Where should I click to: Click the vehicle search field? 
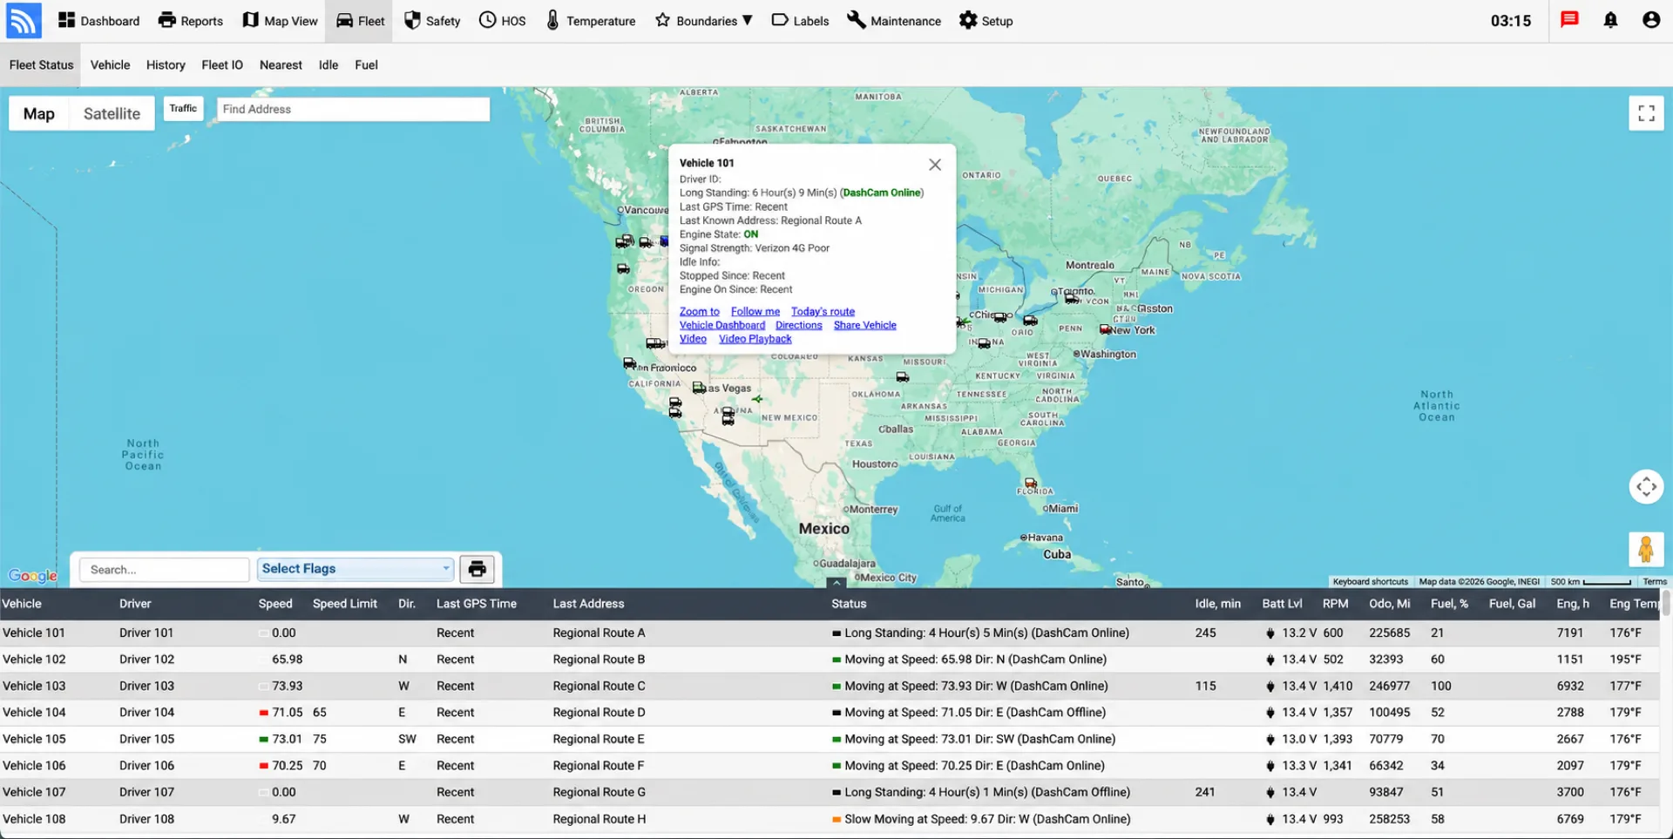coord(165,570)
